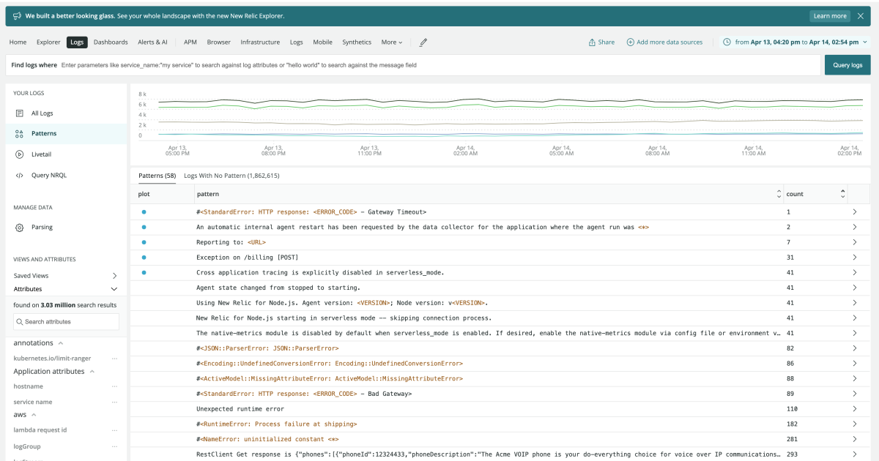Open the All Logs view
The width and height of the screenshot is (879, 461).
(42, 113)
